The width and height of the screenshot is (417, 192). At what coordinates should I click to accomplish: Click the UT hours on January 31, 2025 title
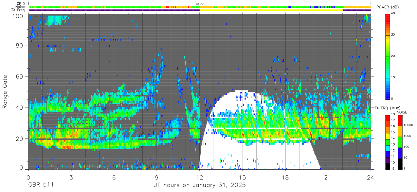click(199, 186)
